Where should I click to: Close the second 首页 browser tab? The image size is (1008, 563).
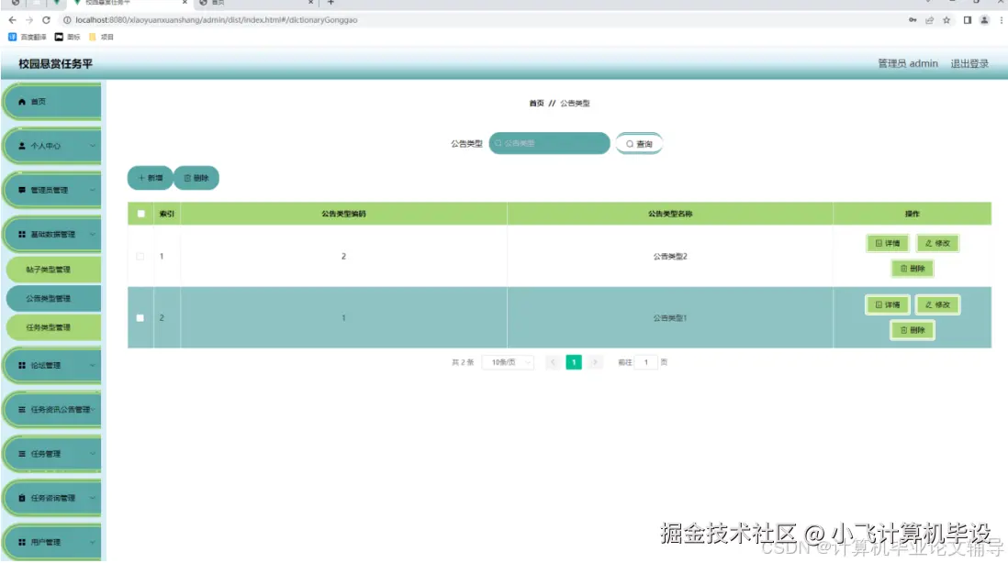(310, 3)
